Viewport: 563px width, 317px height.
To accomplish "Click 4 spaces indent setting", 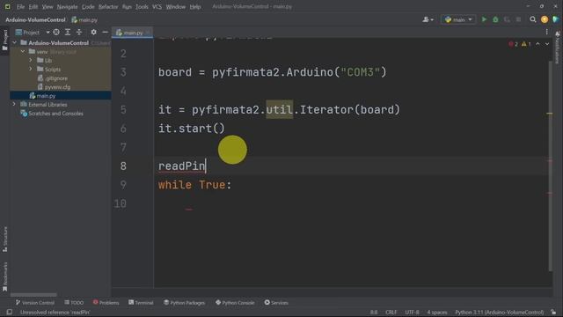I will (437, 312).
